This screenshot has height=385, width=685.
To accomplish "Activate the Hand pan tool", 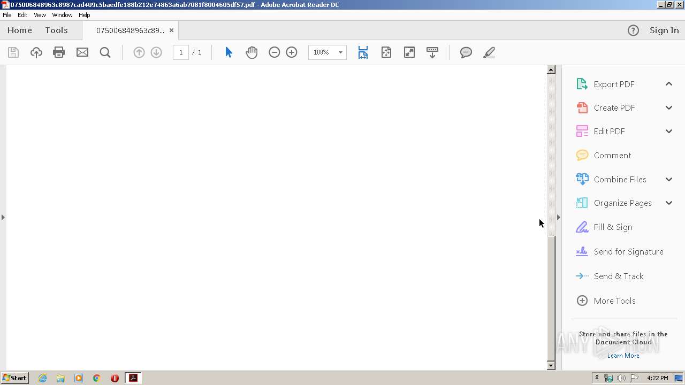I will point(252,52).
